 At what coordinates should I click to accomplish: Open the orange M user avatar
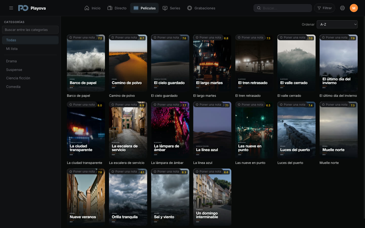pyautogui.click(x=354, y=8)
